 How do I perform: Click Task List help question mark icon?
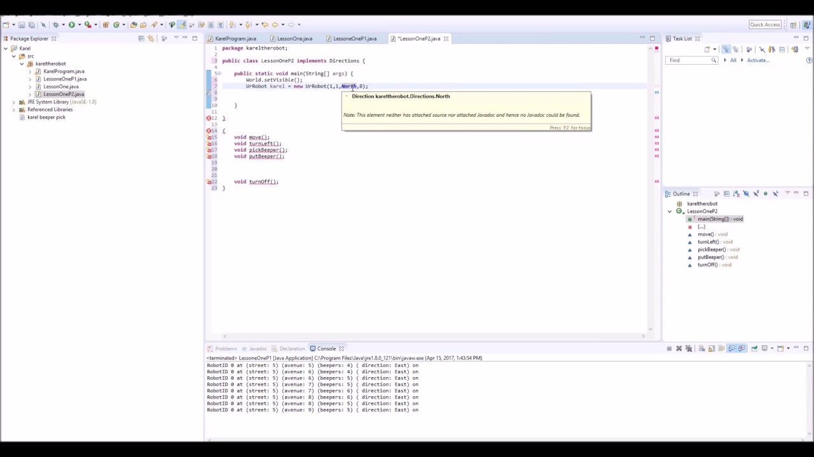pyautogui.click(x=809, y=60)
